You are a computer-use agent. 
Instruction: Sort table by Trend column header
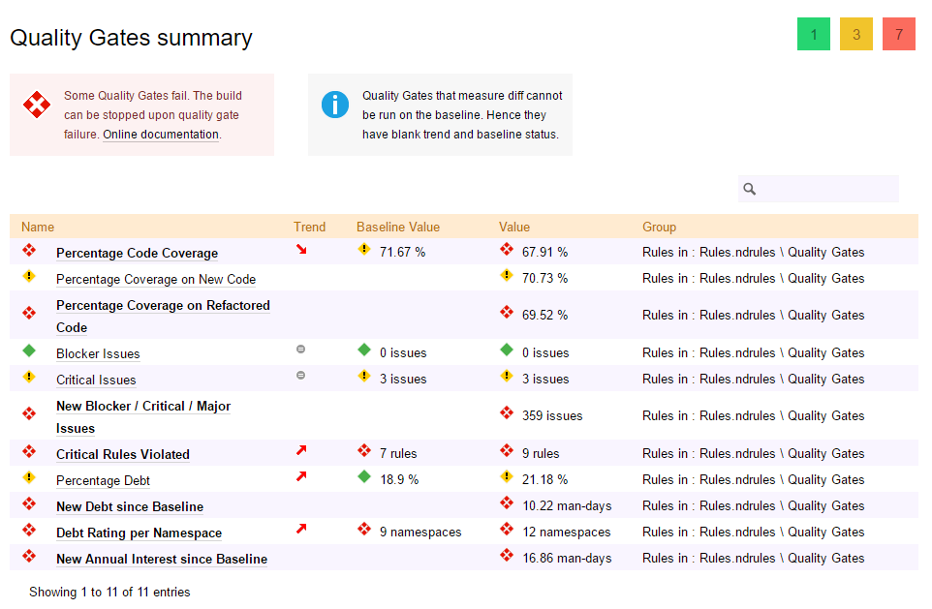[309, 227]
